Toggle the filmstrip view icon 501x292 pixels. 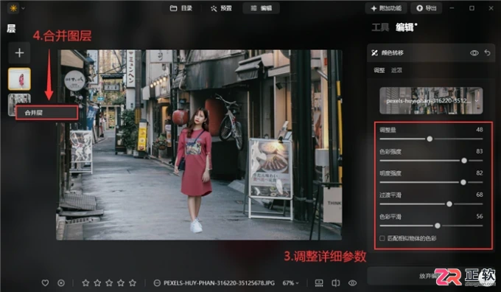(x=319, y=283)
